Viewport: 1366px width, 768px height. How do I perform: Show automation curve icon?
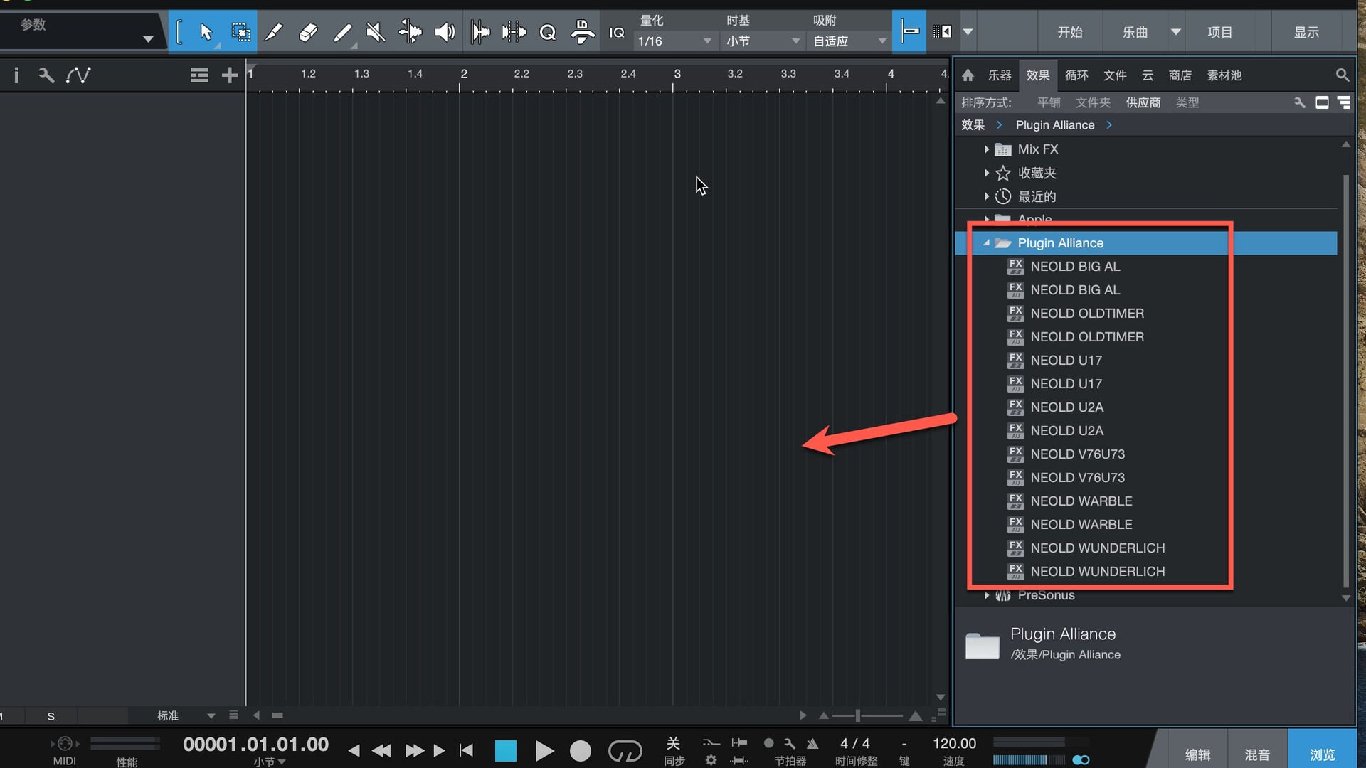tap(78, 75)
